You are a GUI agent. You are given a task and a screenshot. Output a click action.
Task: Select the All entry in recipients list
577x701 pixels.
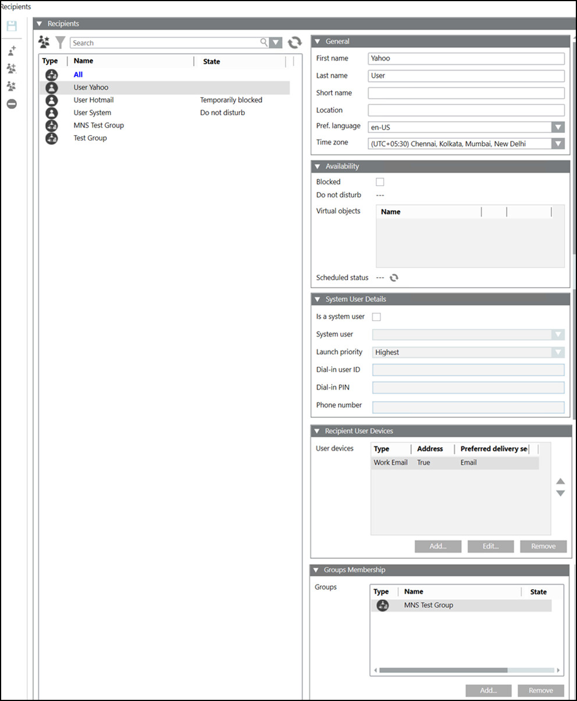click(x=78, y=75)
